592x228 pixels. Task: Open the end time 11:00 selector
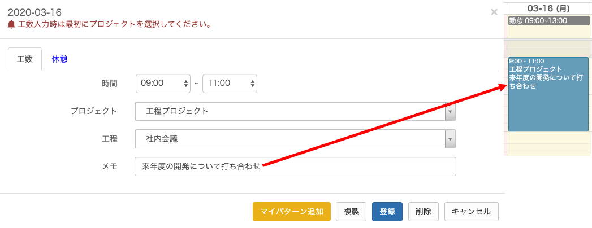[230, 84]
